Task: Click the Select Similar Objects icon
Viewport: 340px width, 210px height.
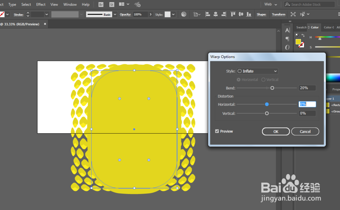Action: tap(302, 14)
